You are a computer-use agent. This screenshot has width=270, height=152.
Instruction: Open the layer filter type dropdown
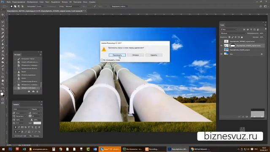pos(229,30)
